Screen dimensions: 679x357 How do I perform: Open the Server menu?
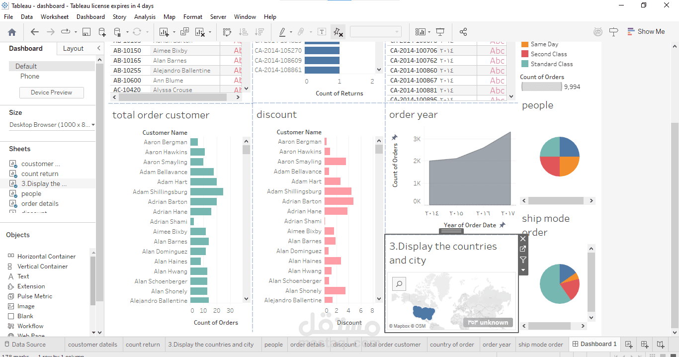tap(218, 17)
